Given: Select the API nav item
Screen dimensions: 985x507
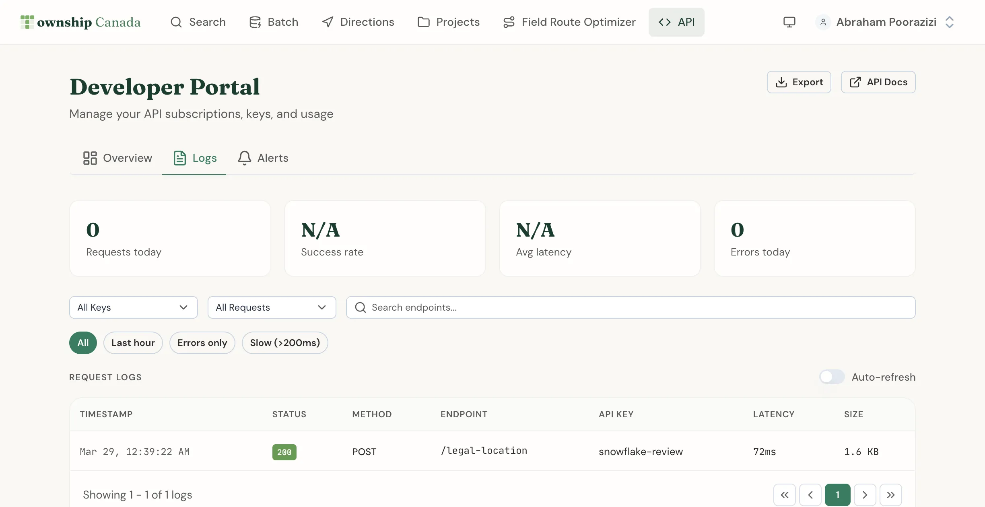Looking at the screenshot, I should (x=676, y=22).
